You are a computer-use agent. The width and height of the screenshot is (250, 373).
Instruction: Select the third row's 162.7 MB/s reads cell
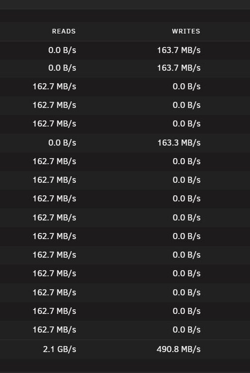[55, 87]
